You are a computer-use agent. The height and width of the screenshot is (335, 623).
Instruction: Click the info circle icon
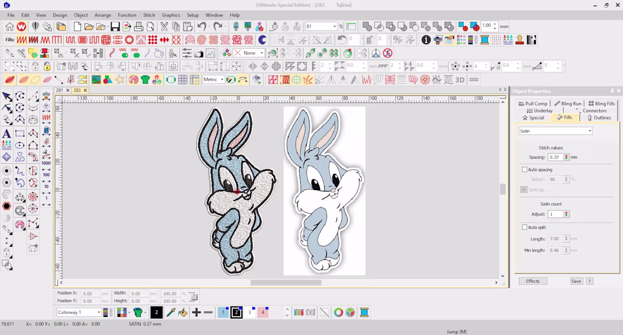tap(426, 40)
